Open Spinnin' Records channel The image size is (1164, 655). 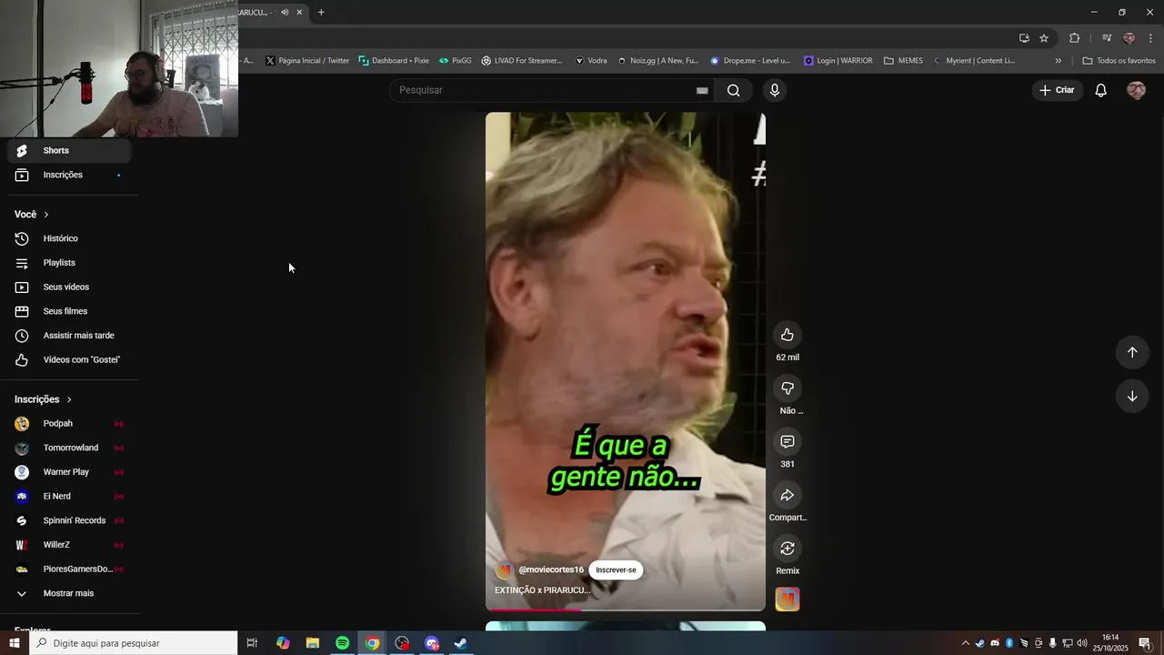point(69,520)
